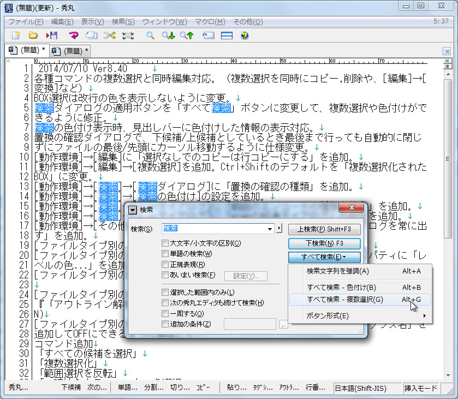The image size is (458, 399).
Task: Open the search history dropdown arrow
Action: [x=270, y=229]
